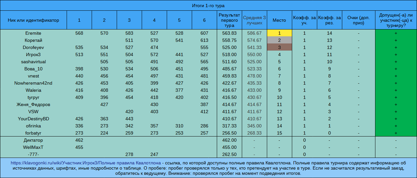Select the name cell 'Игрок3'
The width and height of the screenshot is (417, 178).
pyautogui.click(x=33, y=55)
